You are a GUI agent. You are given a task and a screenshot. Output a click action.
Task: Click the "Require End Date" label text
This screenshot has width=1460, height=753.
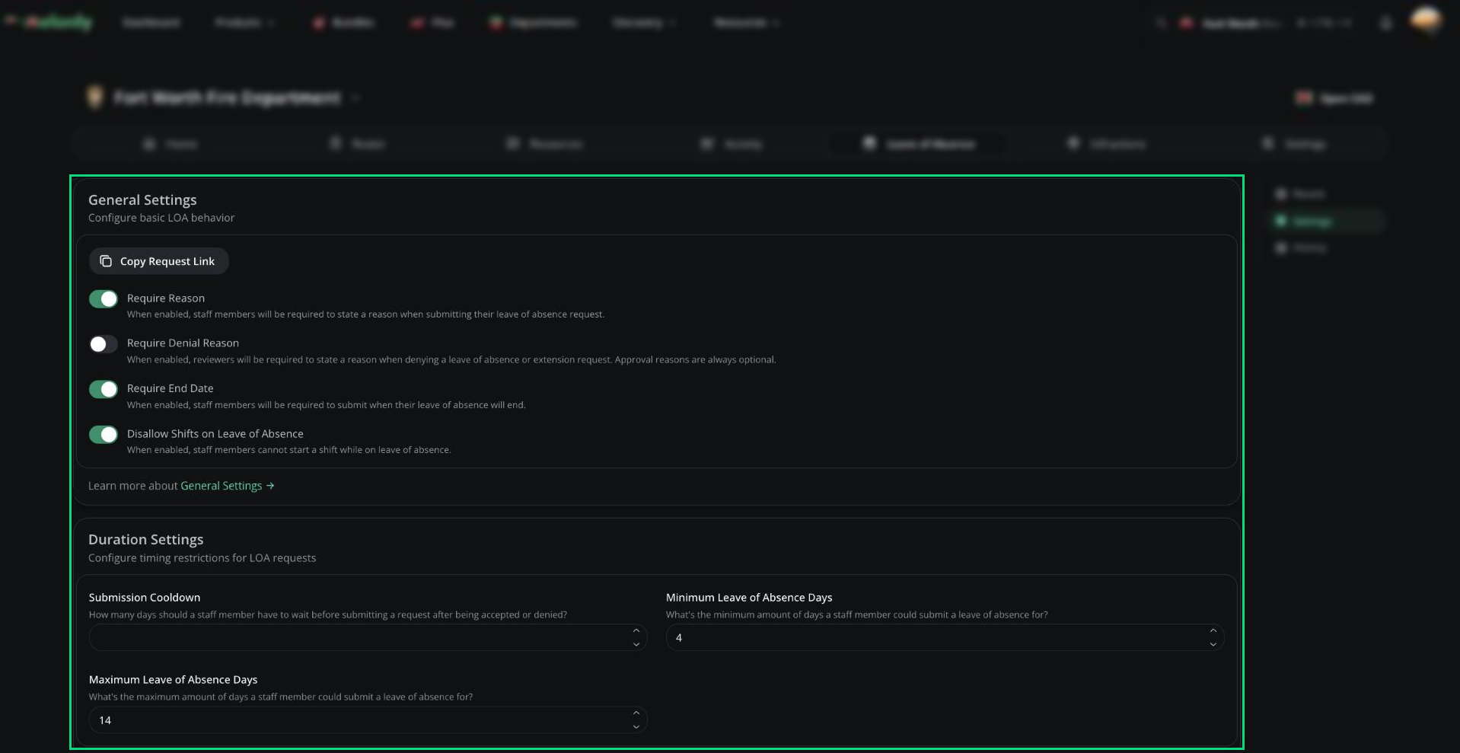pos(170,388)
